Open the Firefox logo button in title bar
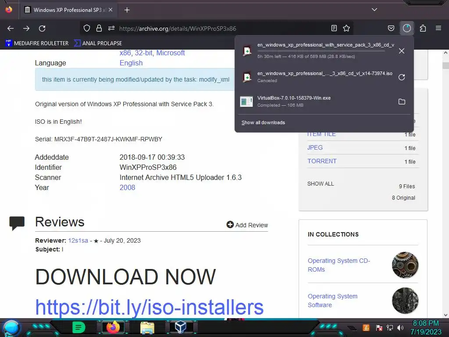Viewport: 449px width, 337px height. (9, 10)
